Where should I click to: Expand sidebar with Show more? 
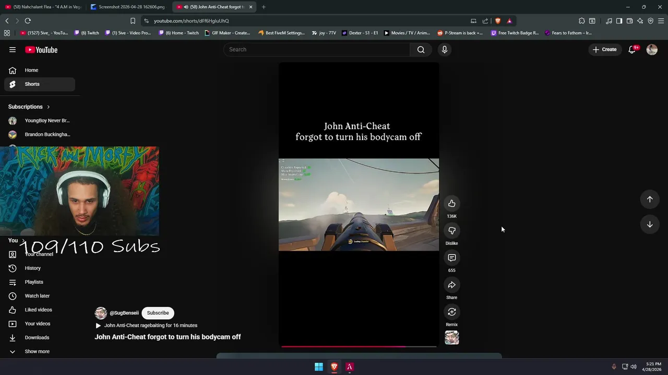pyautogui.click(x=37, y=352)
